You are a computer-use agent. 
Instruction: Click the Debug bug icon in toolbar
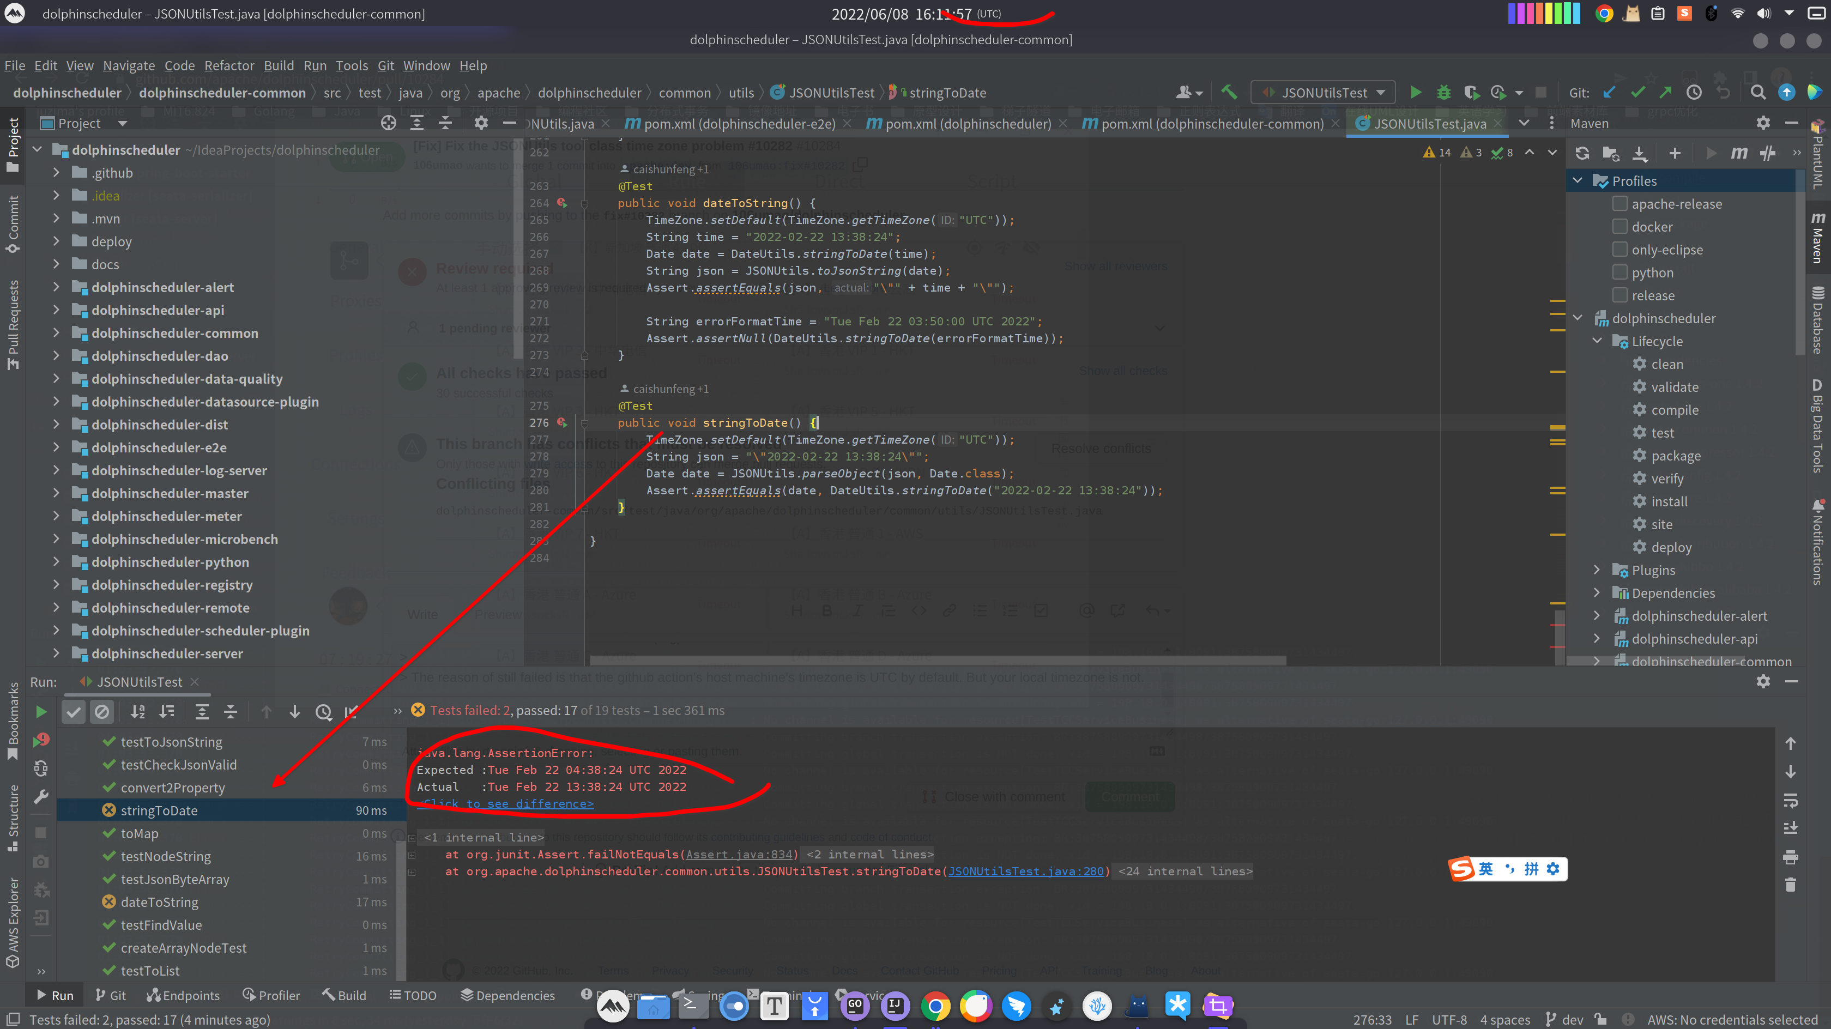(x=1443, y=93)
